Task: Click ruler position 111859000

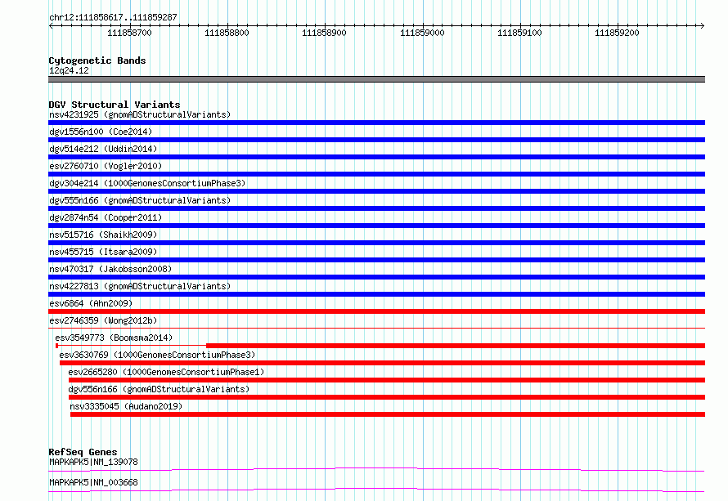Action: point(422,33)
